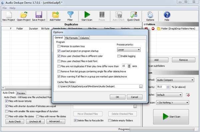Open the Help menu
Image resolution: width=200 pixels, height=132 pixels.
tap(12, 8)
